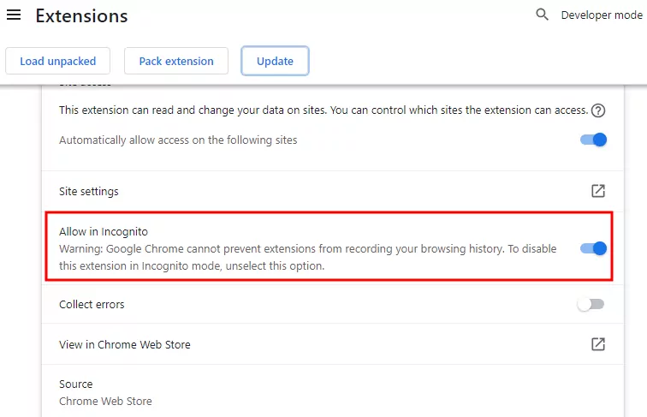Click the search extensions magnifier icon
The height and width of the screenshot is (417, 647).
pos(542,15)
